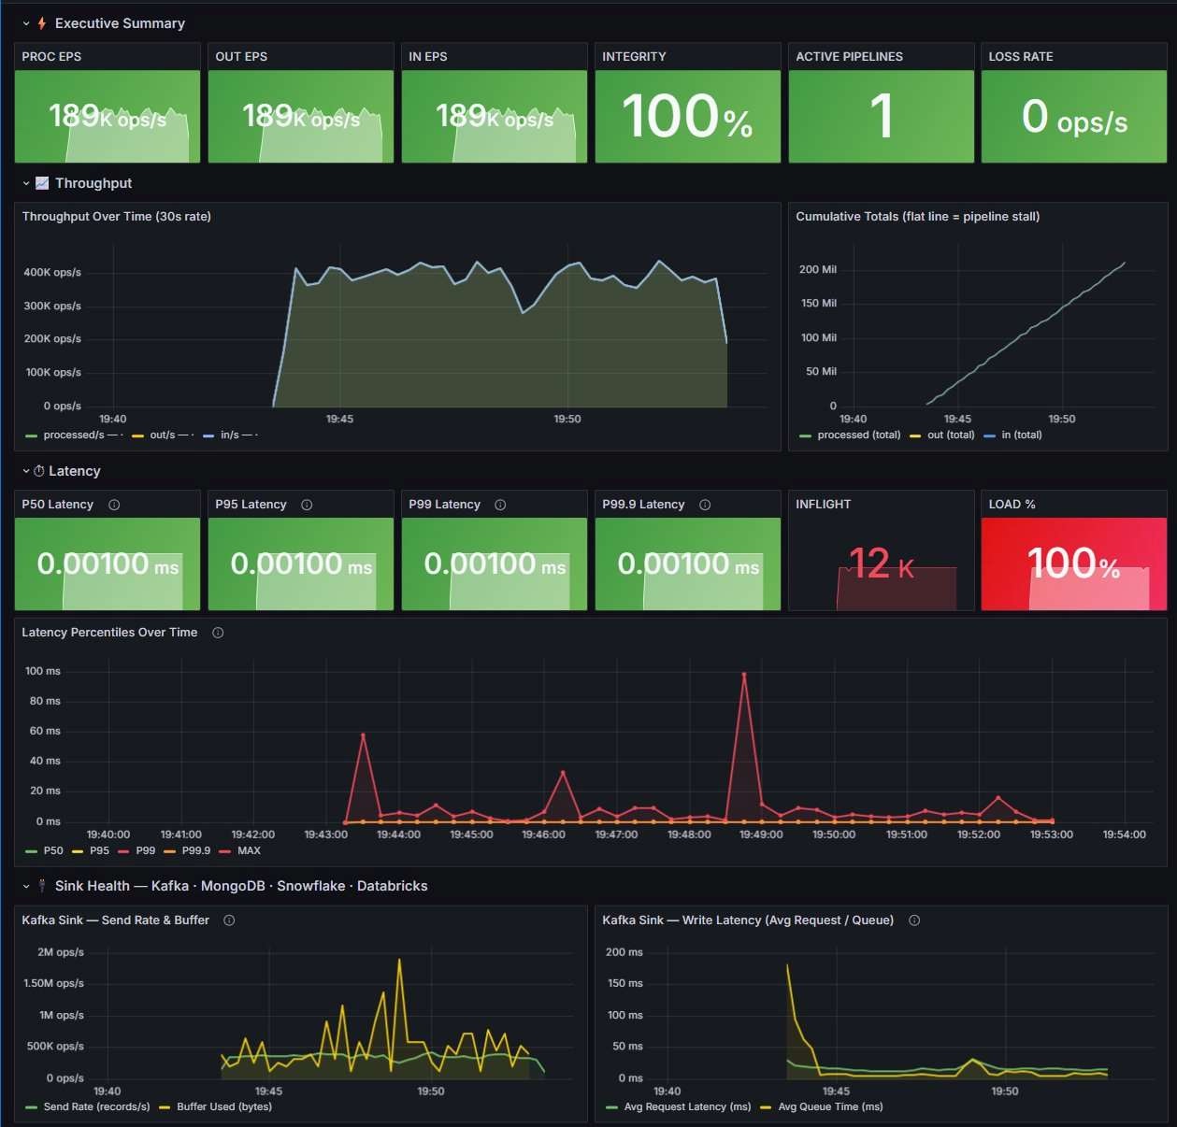Viewport: 1177px width, 1127px height.
Task: Open color picker for Avg Queue Time swatch
Action: point(766,1107)
